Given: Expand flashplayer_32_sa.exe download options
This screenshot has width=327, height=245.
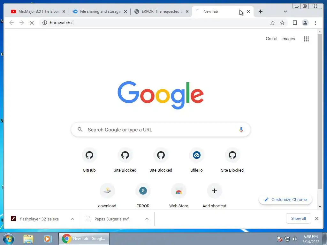Looking at the screenshot, I should (x=72, y=219).
